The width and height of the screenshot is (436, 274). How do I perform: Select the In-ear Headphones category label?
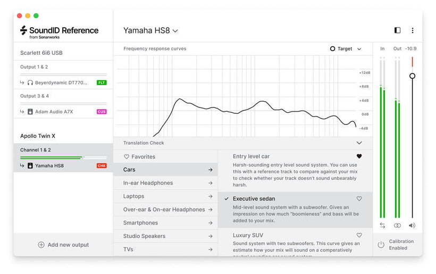pos(148,183)
